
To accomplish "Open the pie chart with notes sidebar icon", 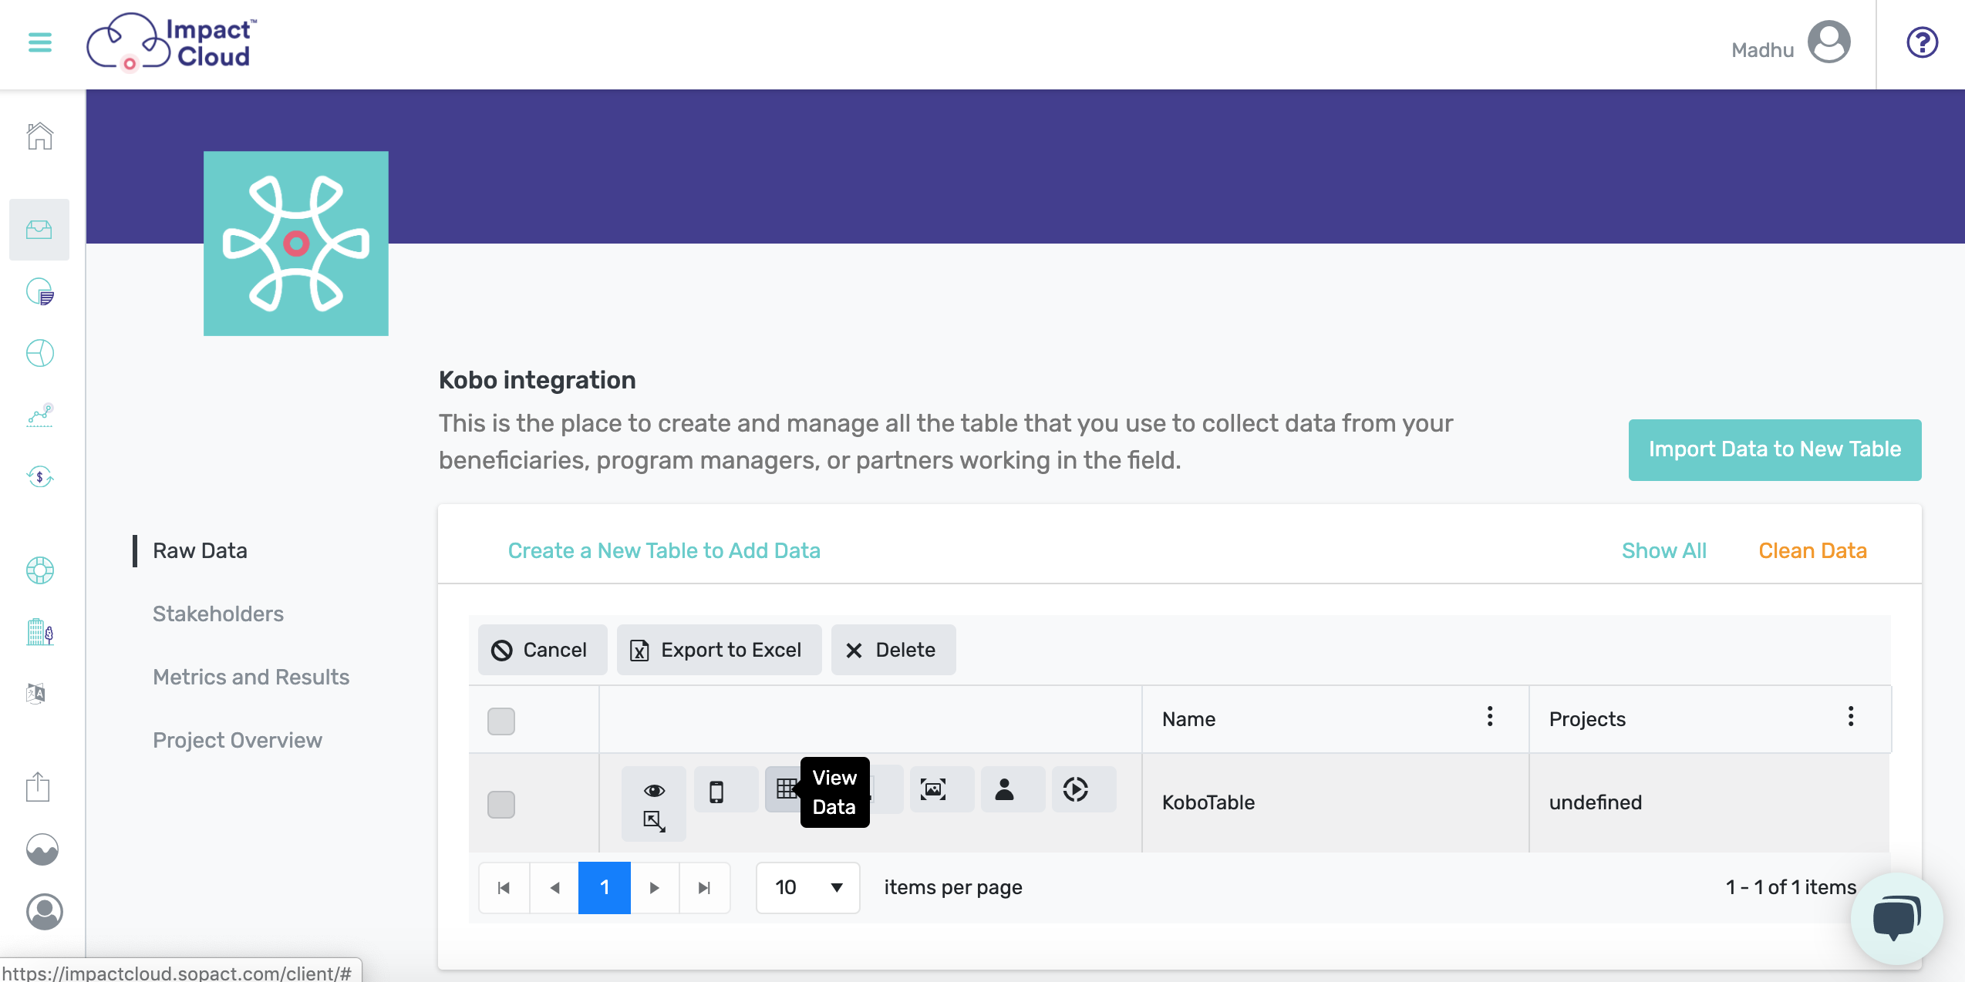I will tap(40, 291).
